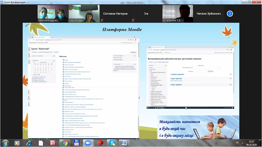The height and width of the screenshot is (147, 262).
Task: Open Сторінка психолога link in shared slide
Action: 177,74
